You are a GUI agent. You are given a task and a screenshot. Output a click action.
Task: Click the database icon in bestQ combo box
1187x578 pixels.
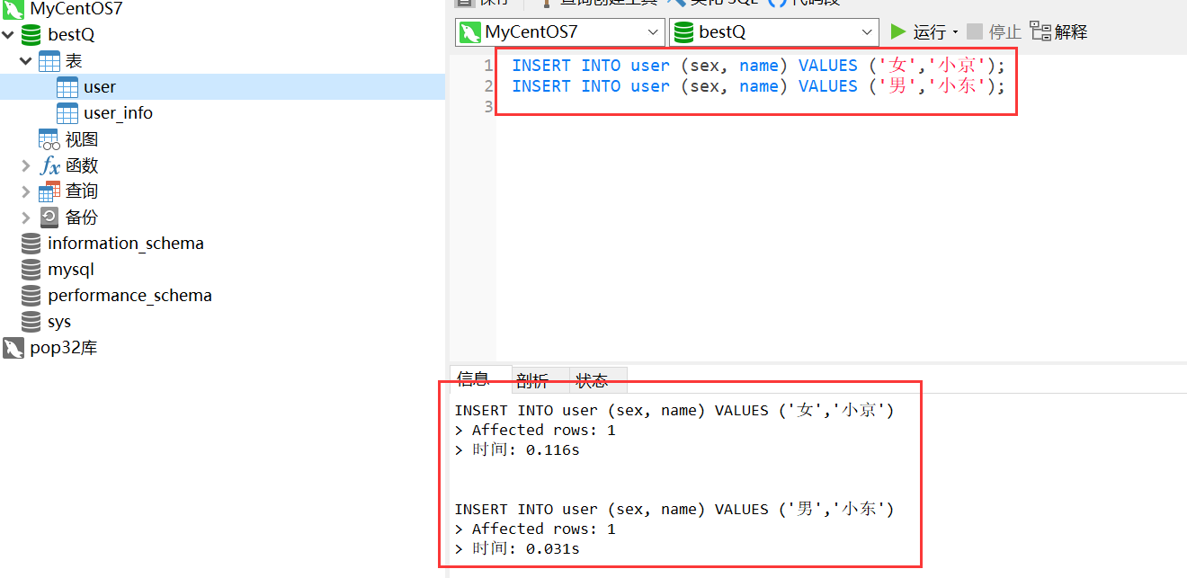(684, 32)
